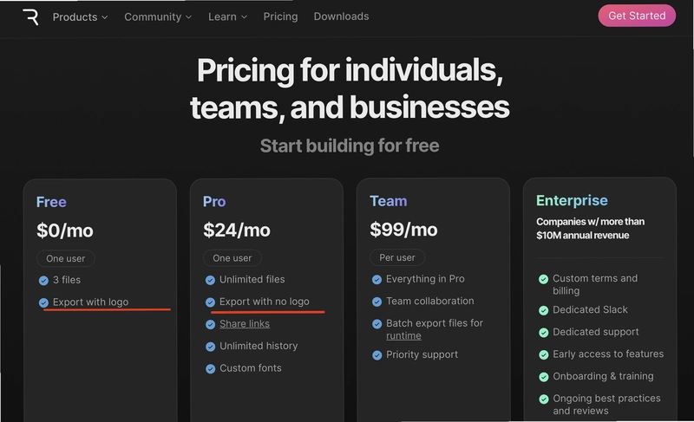Click the One user pill under Pro
694x422 pixels.
pyautogui.click(x=232, y=258)
